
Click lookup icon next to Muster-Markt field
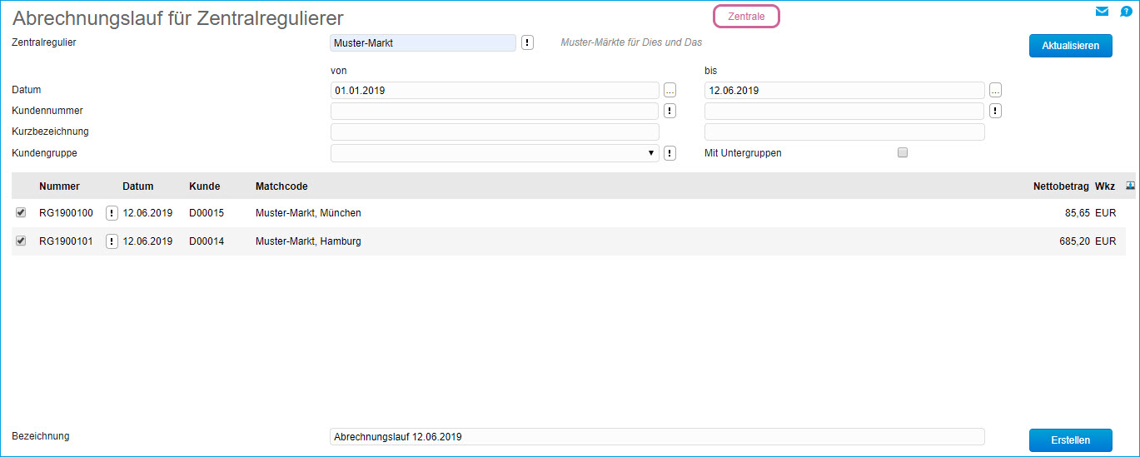tap(527, 43)
